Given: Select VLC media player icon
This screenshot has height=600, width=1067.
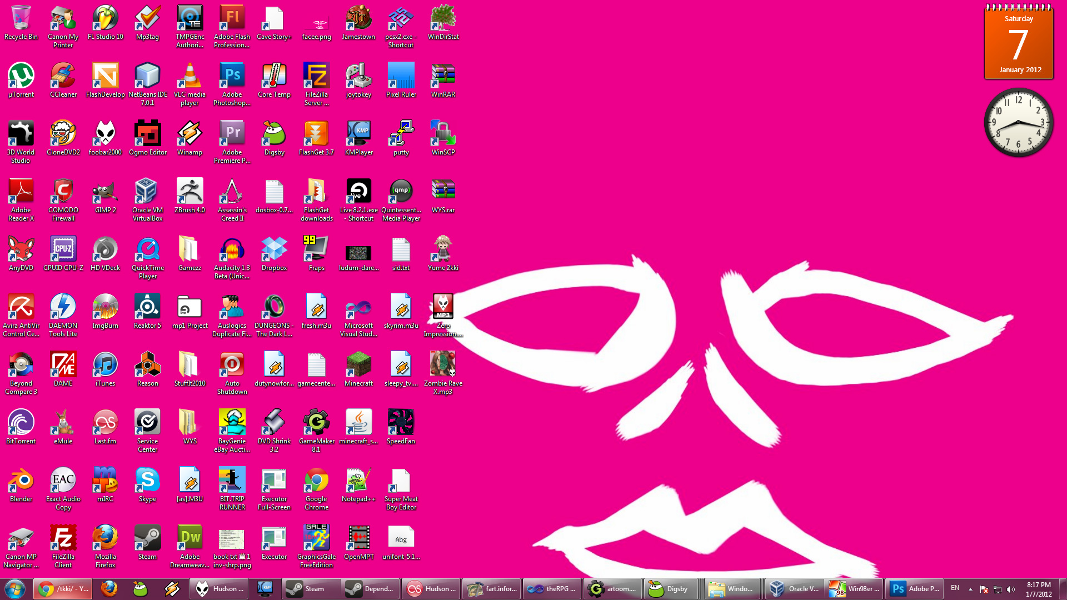Looking at the screenshot, I should 190,84.
